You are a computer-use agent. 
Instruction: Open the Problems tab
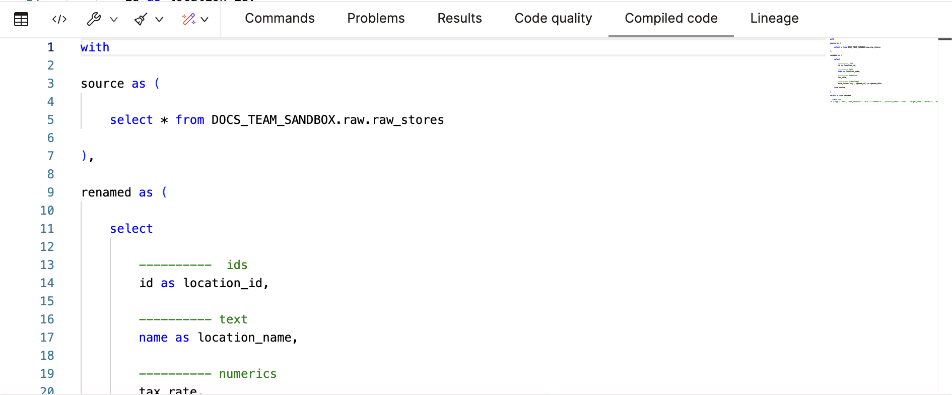click(x=375, y=18)
